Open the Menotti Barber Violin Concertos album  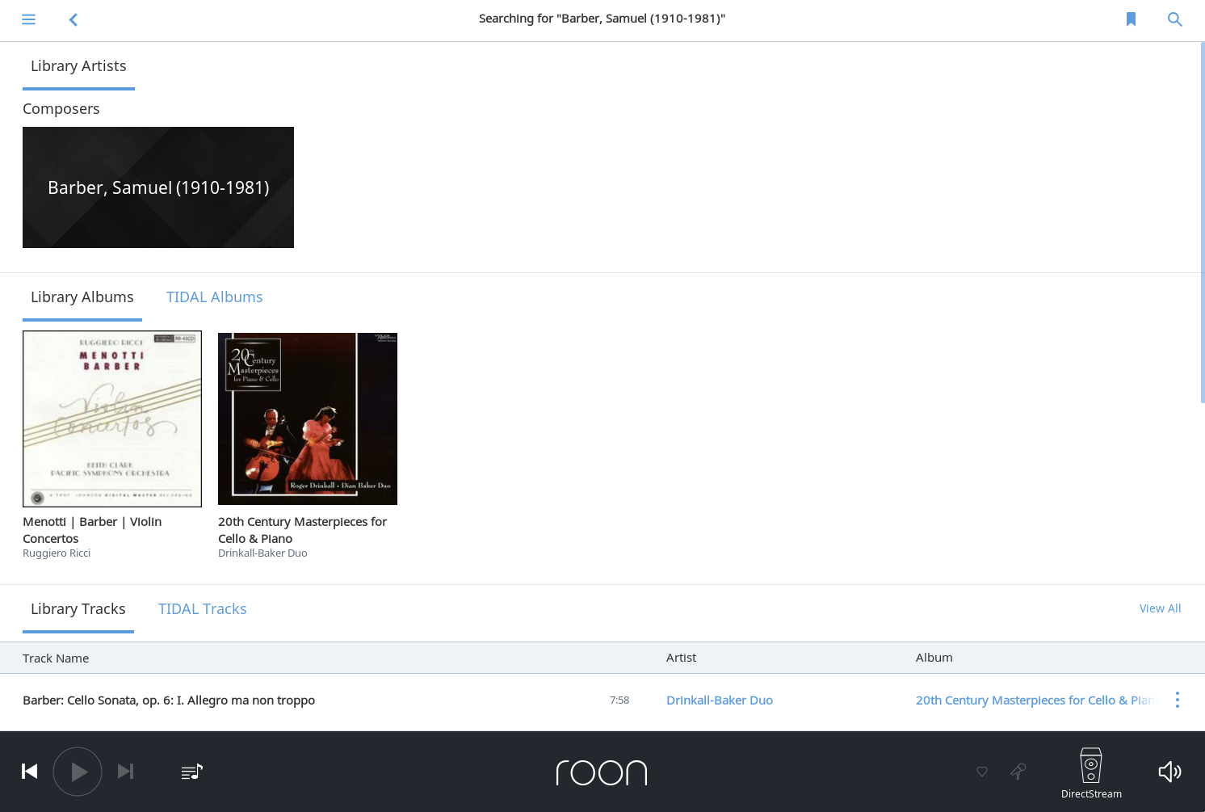(x=112, y=419)
